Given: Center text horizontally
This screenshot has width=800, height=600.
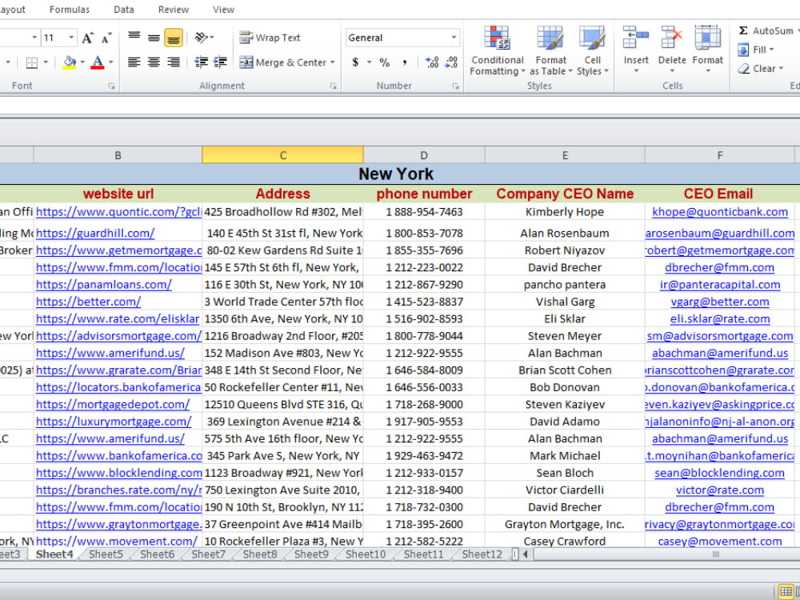Looking at the screenshot, I should pos(154,62).
